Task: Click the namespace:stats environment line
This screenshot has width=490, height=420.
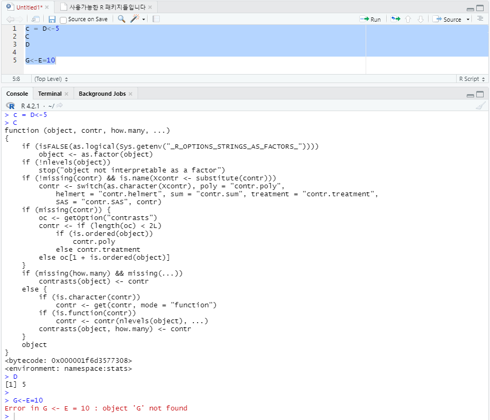Action: [x=68, y=369]
